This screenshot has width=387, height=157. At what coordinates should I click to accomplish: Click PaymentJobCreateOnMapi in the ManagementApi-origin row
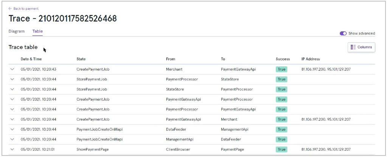click(99, 139)
